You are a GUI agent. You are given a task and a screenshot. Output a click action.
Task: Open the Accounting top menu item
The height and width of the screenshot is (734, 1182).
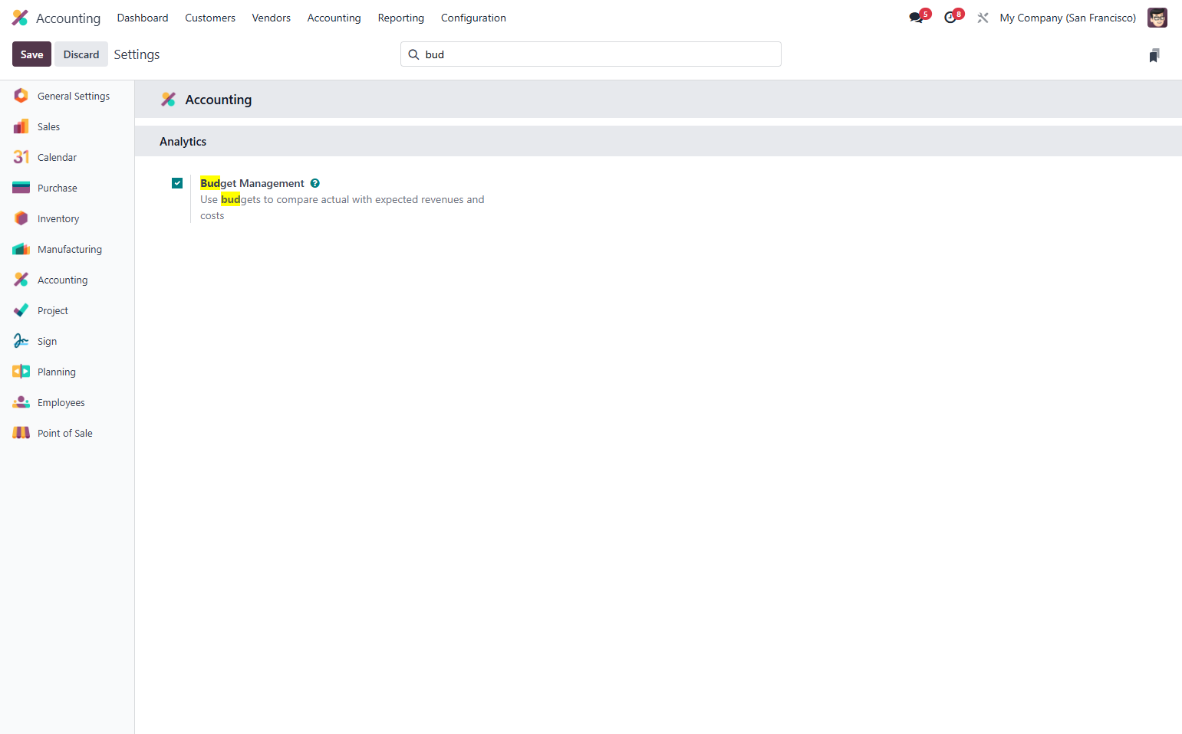[x=334, y=18]
